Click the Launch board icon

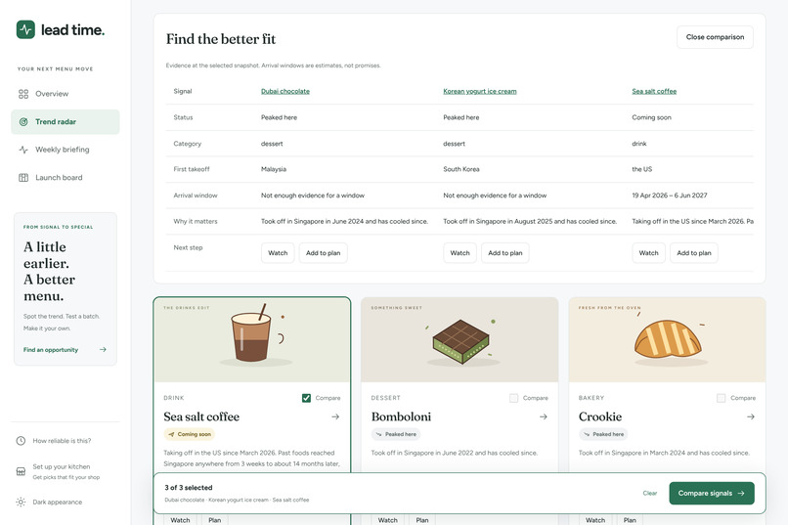[x=23, y=177]
